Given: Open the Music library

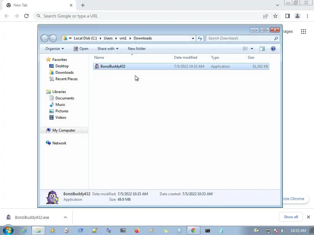Looking at the screenshot, I should [60, 105].
